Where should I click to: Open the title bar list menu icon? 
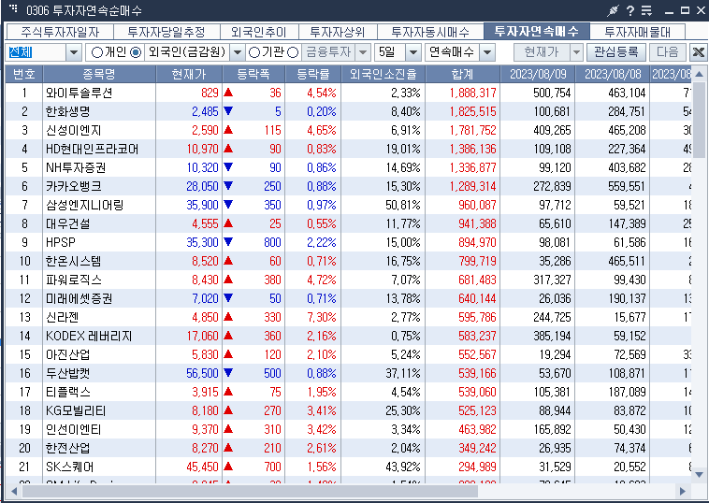point(646,10)
